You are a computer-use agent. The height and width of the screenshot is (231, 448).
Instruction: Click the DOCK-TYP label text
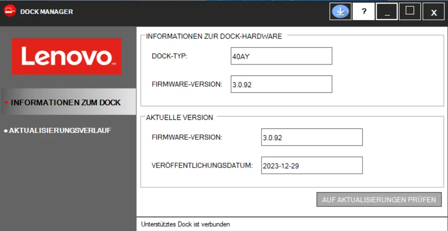[169, 56]
